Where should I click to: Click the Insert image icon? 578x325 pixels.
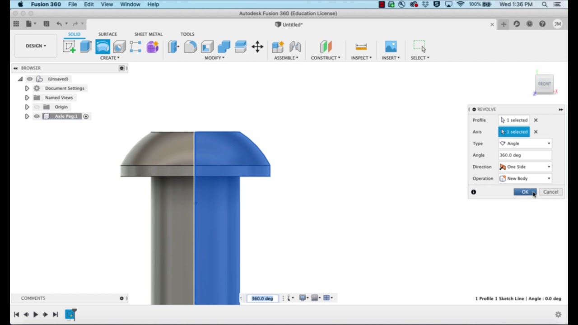(x=391, y=46)
